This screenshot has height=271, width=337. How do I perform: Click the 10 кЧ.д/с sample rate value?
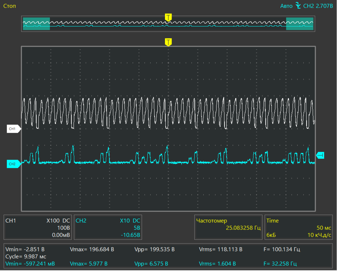click(x=319, y=235)
